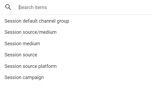
Task: Click the search icon beside Search items
Action: [x=8, y=7]
